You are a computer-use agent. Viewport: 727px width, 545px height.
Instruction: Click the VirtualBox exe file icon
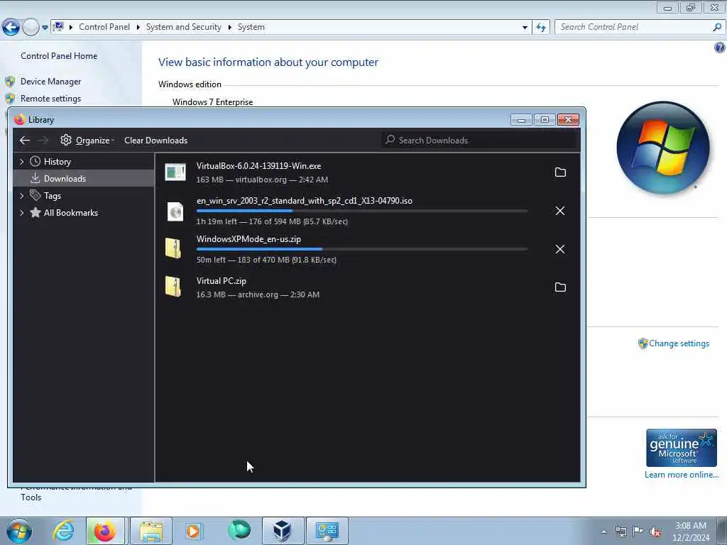(175, 172)
